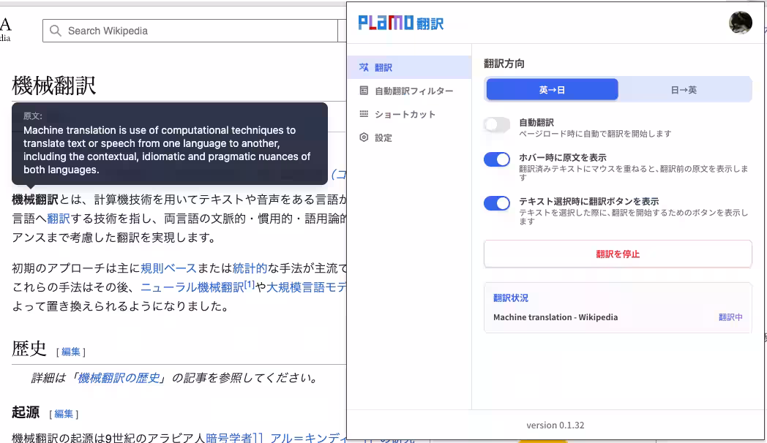The width and height of the screenshot is (767, 443).
Task: Turn off テキスト選択時に翻訳ボタンを表示
Action: coord(496,203)
